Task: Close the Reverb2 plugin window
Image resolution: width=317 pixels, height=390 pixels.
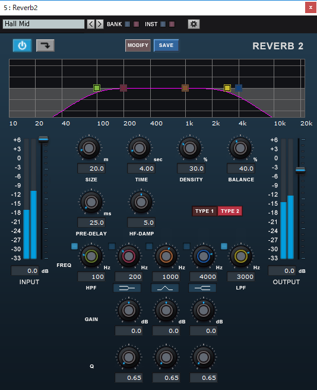Action: pos(310,8)
